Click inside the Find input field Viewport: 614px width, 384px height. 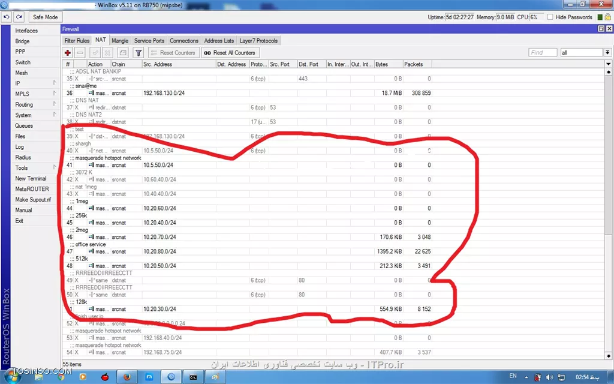point(543,53)
